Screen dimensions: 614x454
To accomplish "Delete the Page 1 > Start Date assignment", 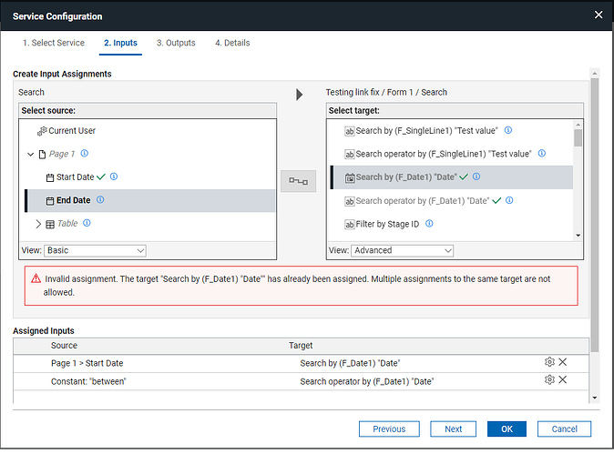I will click(x=563, y=362).
